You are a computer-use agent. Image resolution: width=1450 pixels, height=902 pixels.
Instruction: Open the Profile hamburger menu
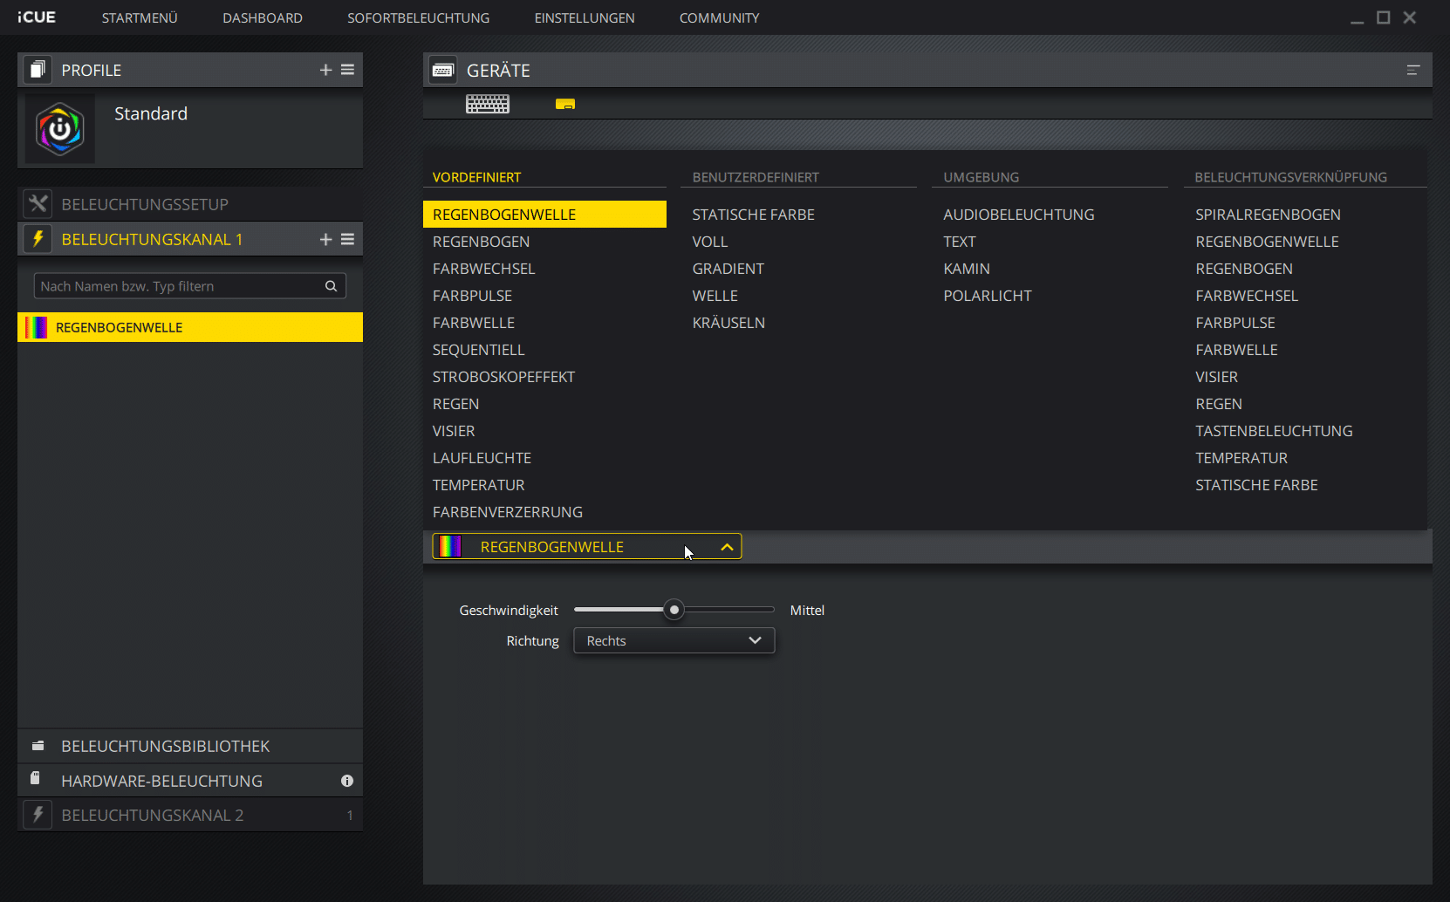[x=347, y=70]
